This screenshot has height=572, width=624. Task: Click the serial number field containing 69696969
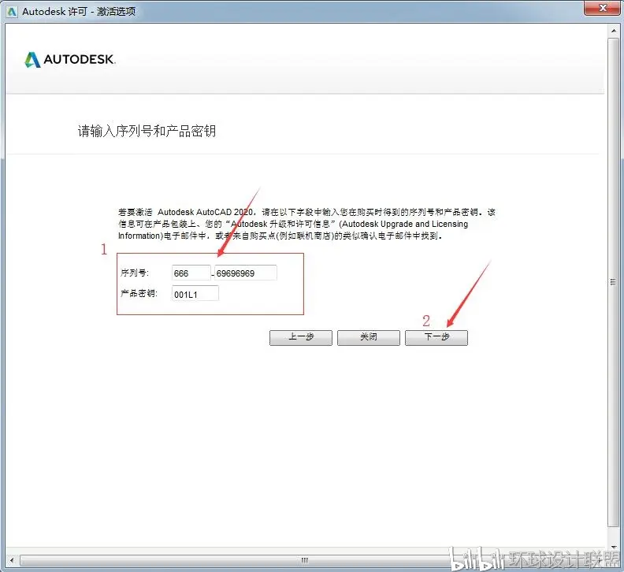[246, 273]
